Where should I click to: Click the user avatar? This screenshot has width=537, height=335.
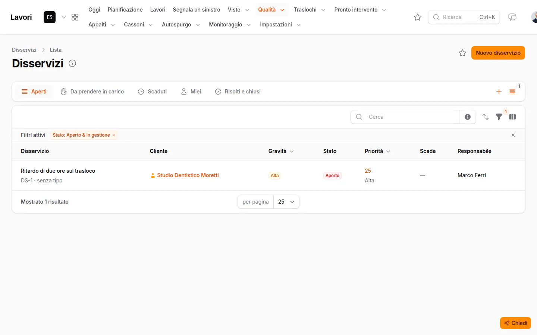click(x=534, y=17)
